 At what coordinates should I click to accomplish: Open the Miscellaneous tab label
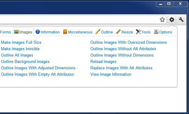(x=80, y=32)
